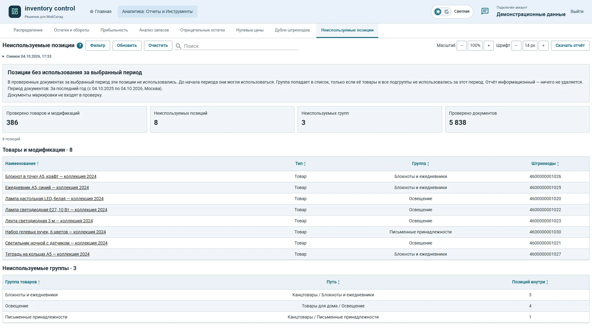Open Лампа настольная LED, белая link
Image resolution: width=592 pixels, height=333 pixels.
click(54, 199)
